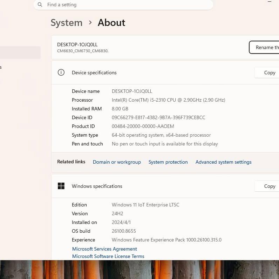Click the No pen or touch input text
Viewport: 279px width, 279px height.
165,144
